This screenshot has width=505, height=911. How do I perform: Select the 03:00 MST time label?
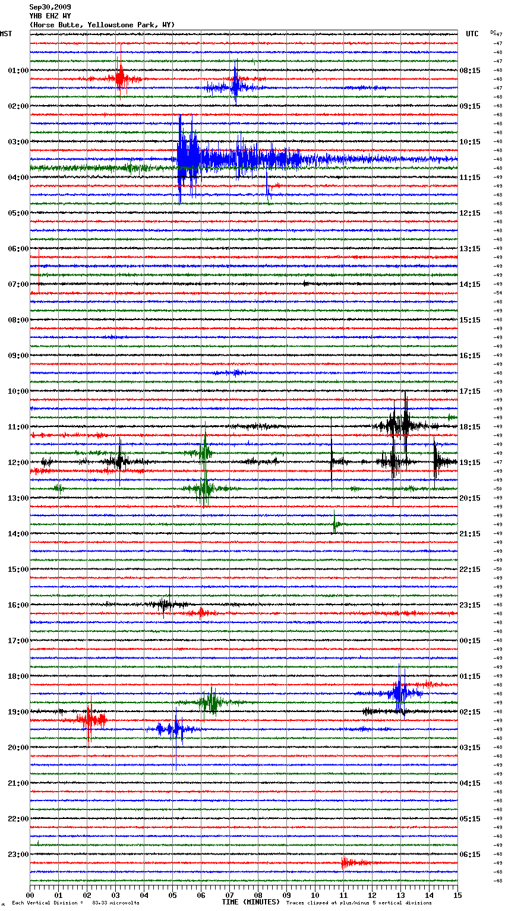click(x=18, y=142)
